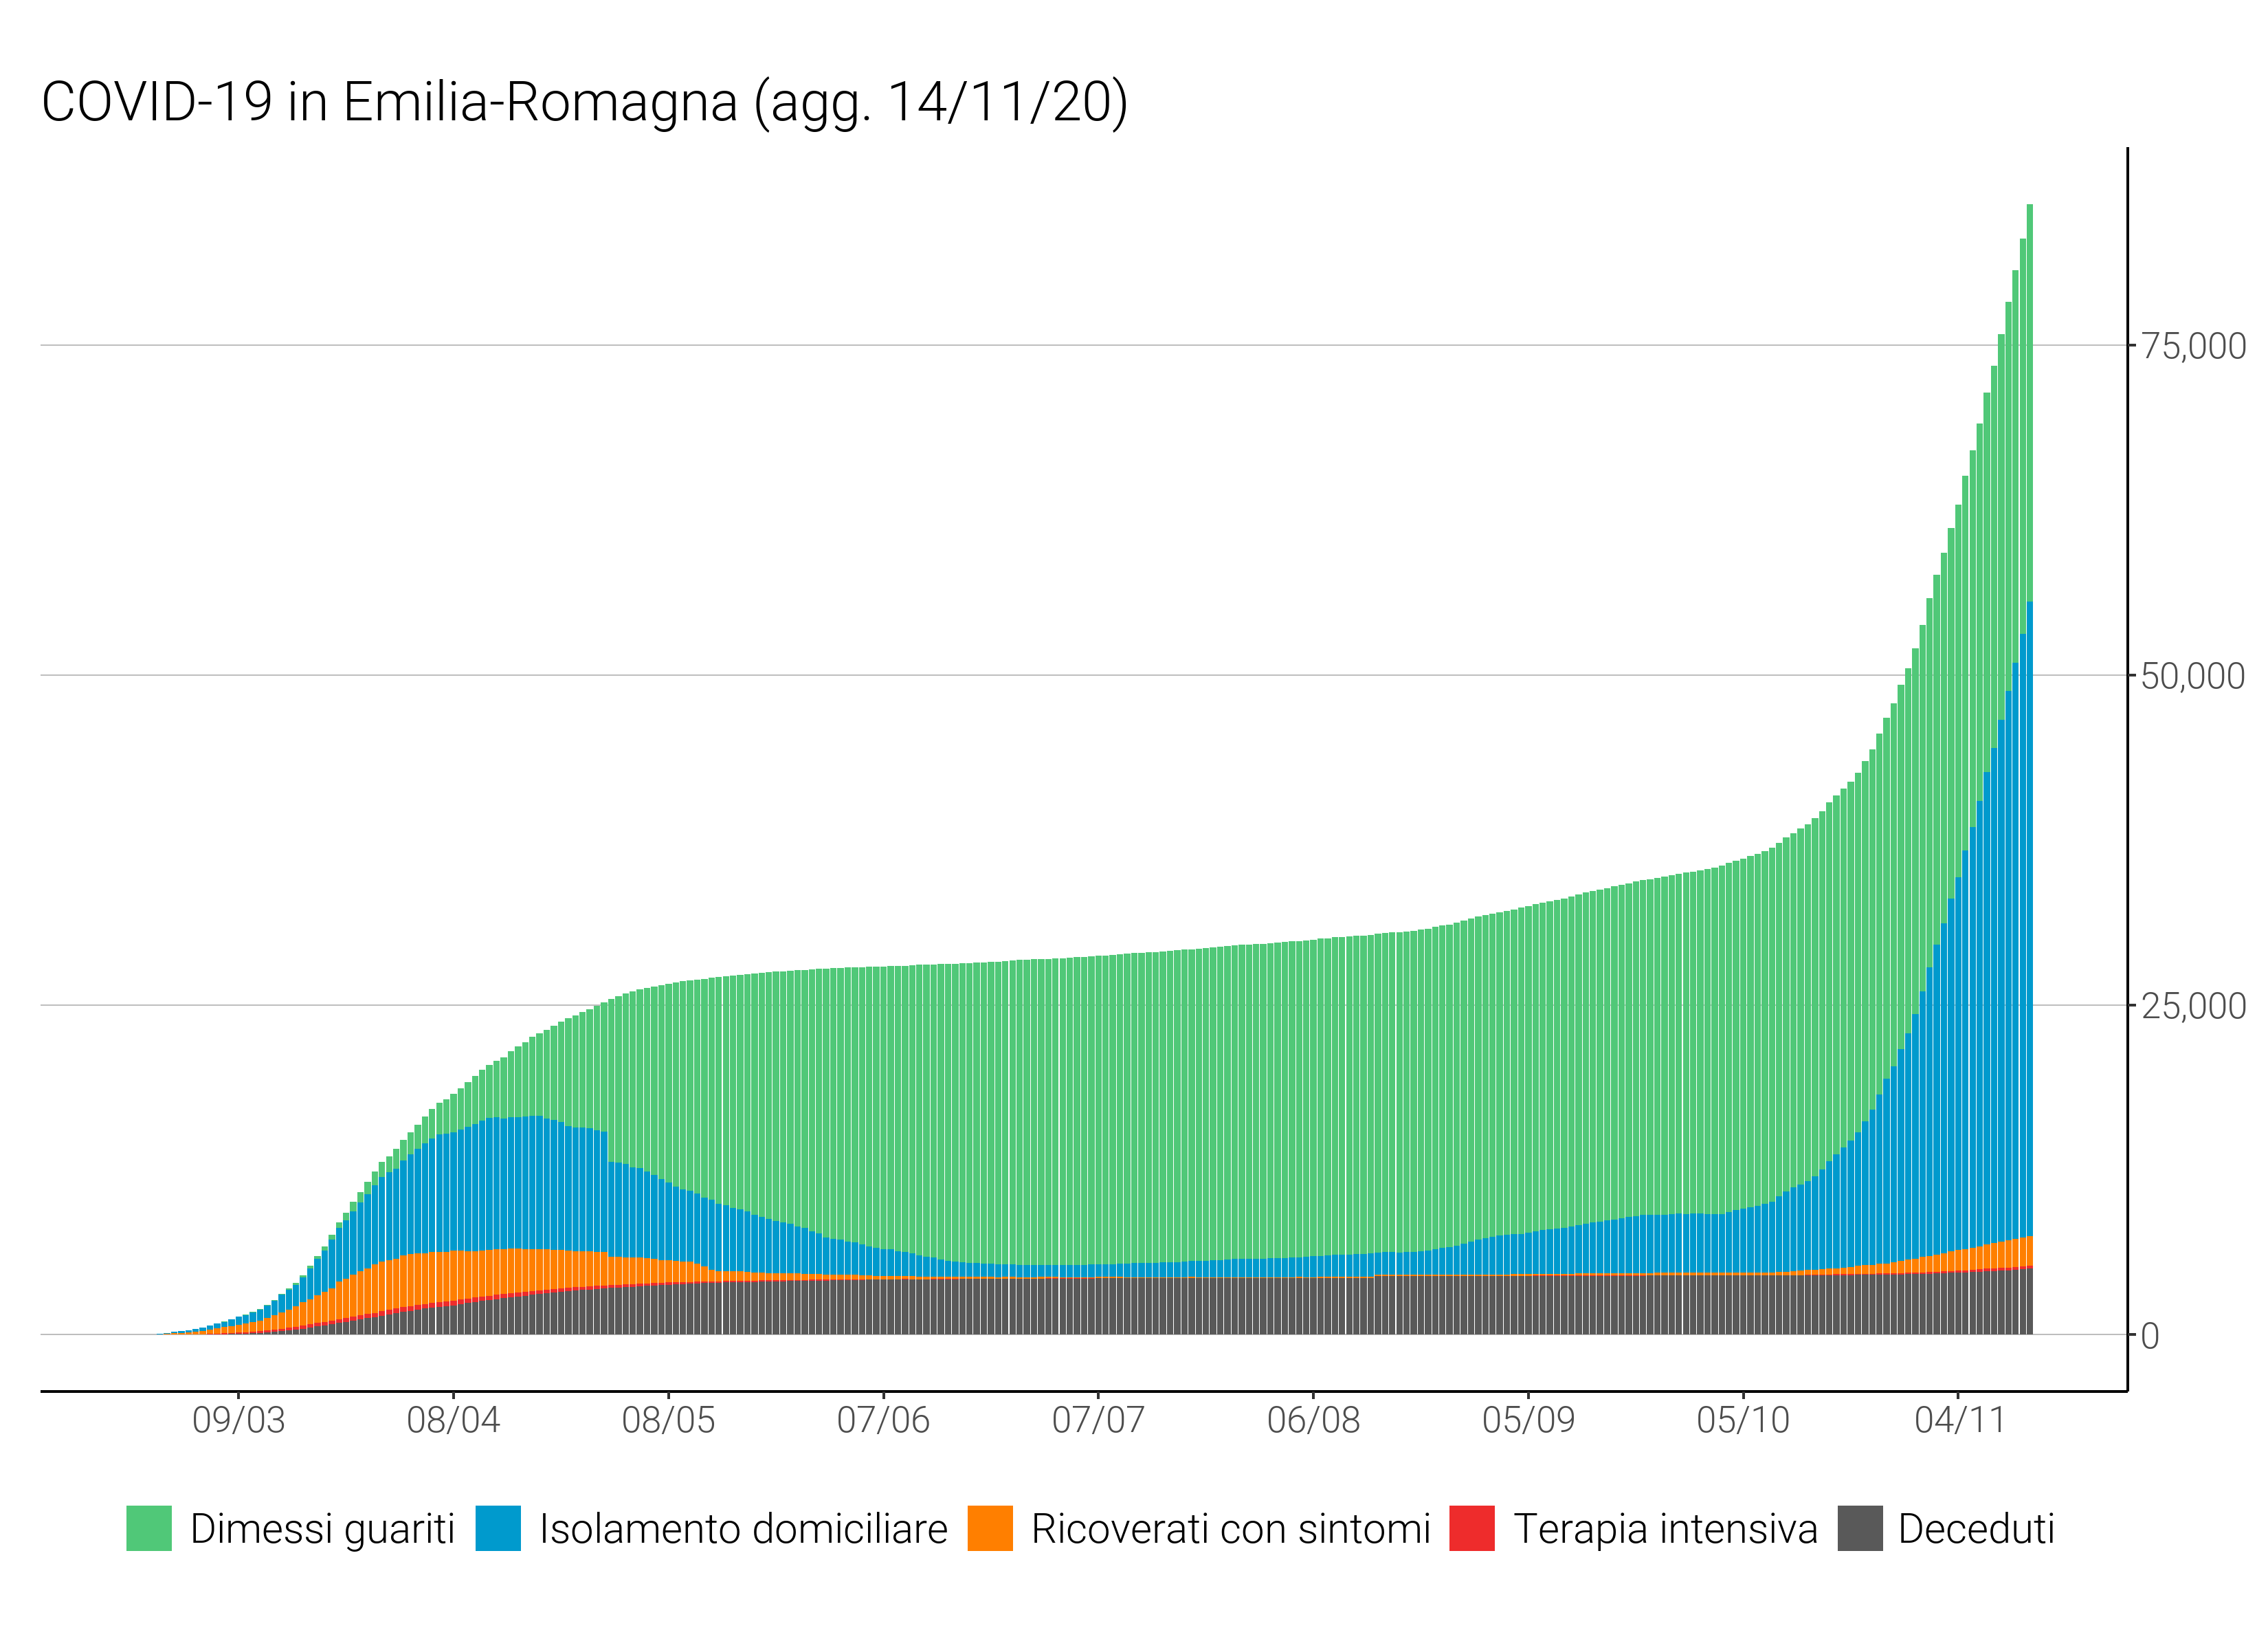Click the orange Ricoverati con sintomi swatch
The image size is (2268, 1650).
(x=990, y=1528)
